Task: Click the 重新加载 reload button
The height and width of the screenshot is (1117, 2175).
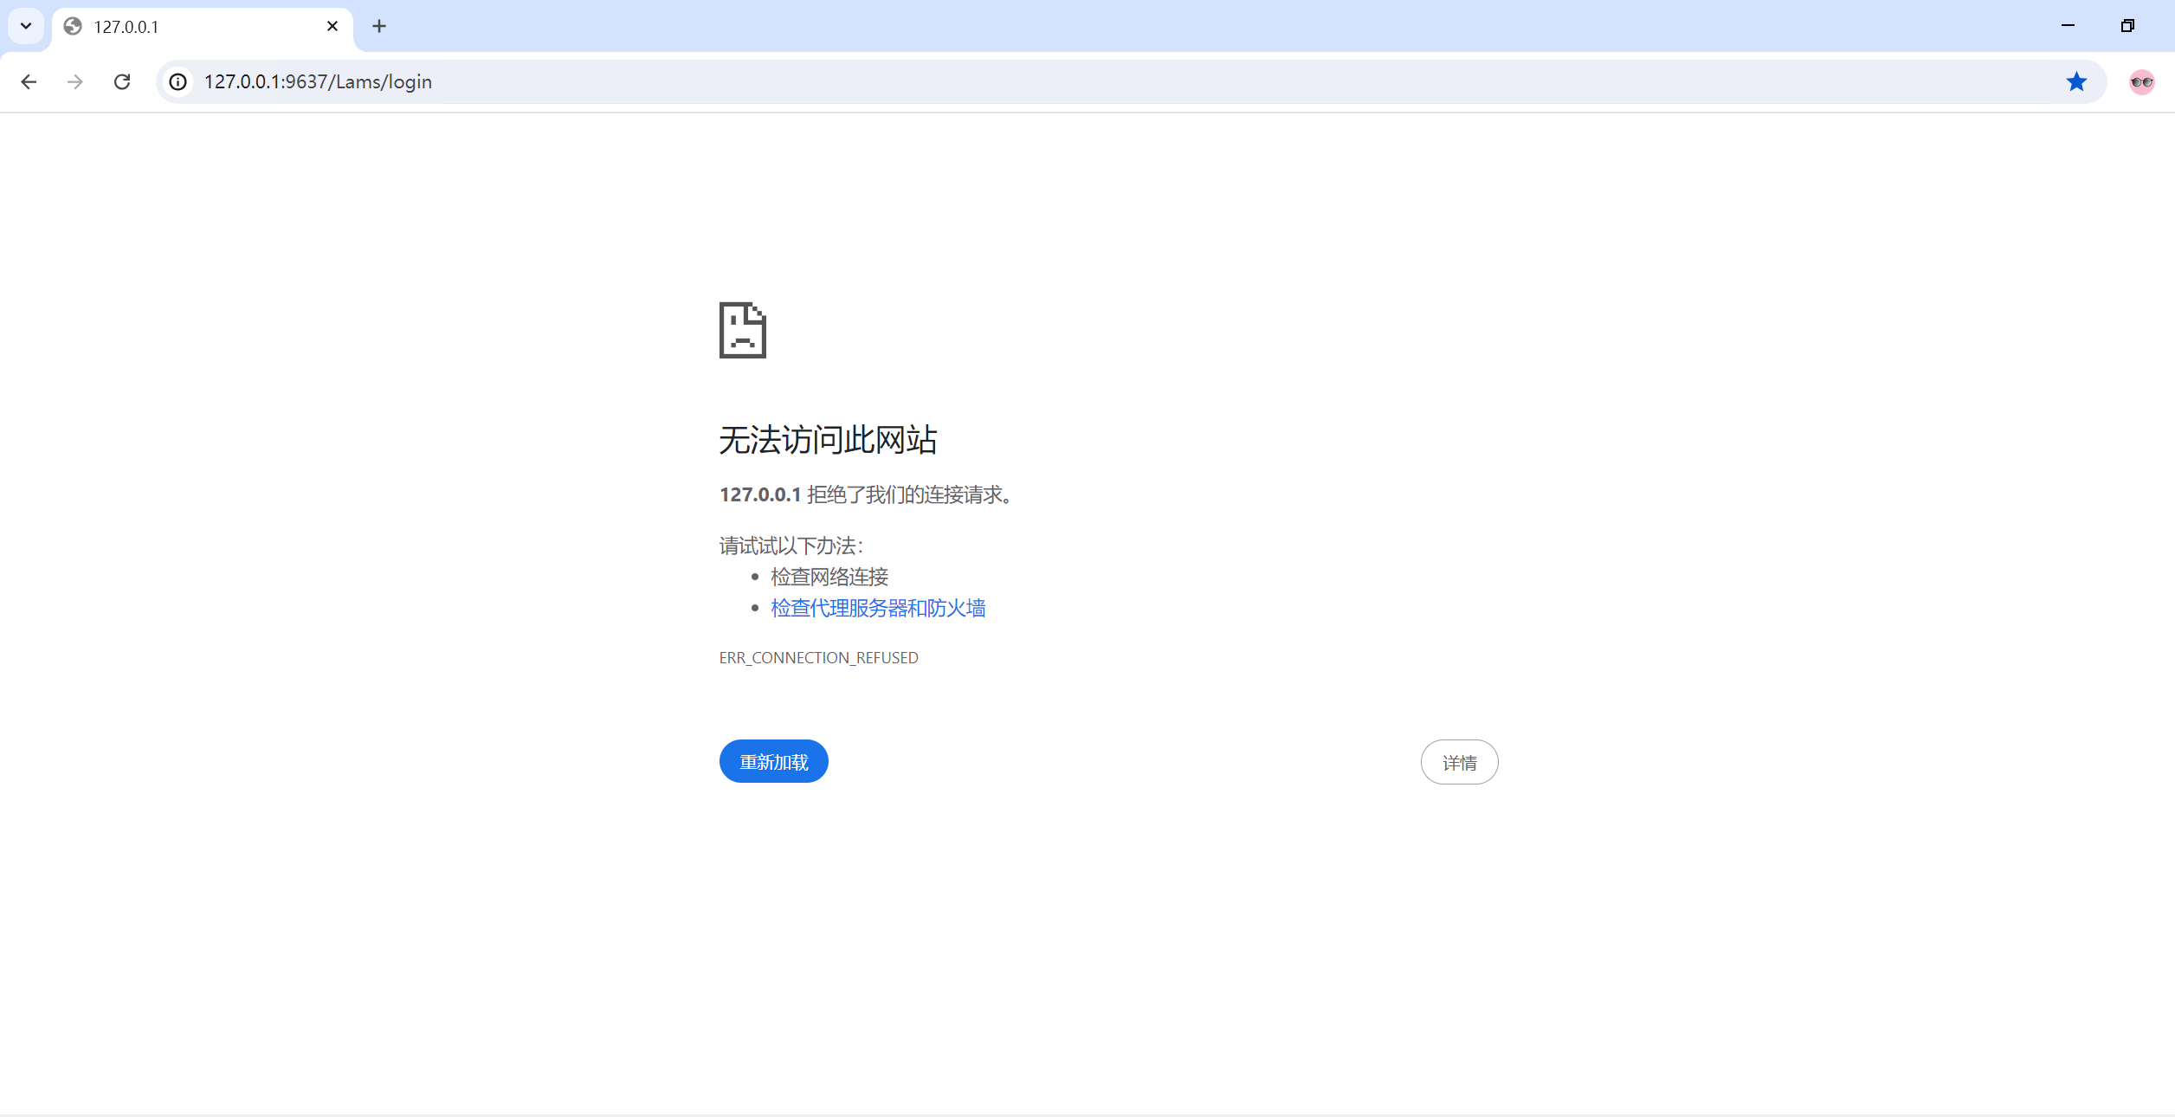Action: (773, 761)
